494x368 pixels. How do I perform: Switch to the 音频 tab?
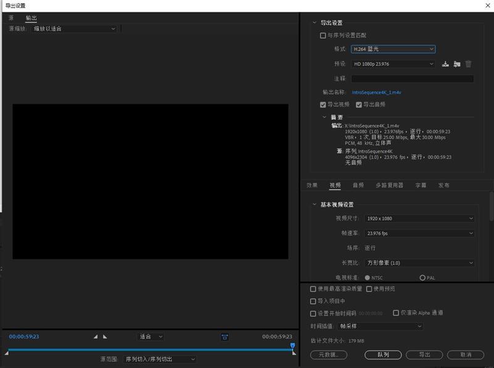(358, 185)
